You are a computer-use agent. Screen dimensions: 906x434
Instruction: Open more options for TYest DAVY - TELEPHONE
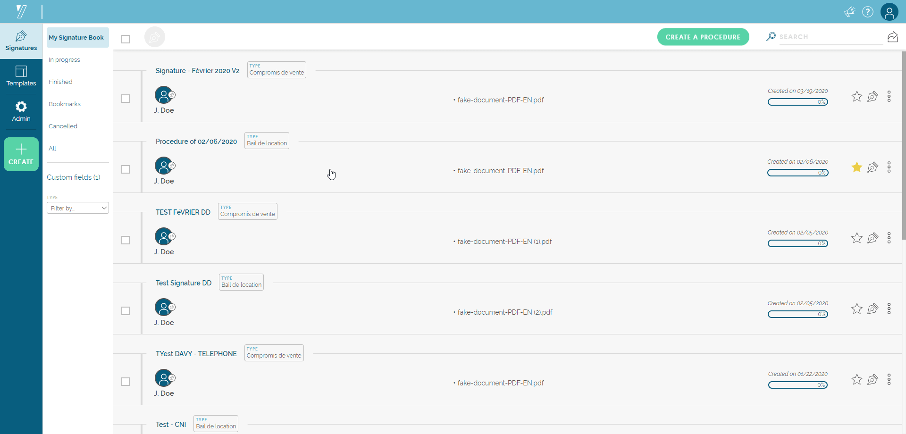[889, 380]
